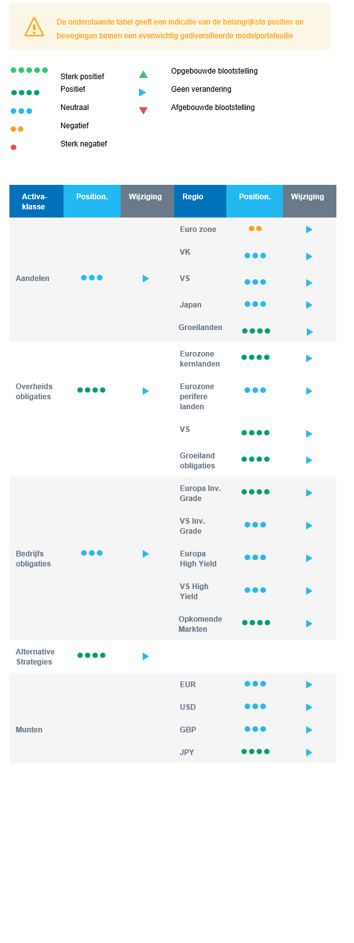Click the orange warning triangle icon
This screenshot has height=943, width=354.
[34, 27]
